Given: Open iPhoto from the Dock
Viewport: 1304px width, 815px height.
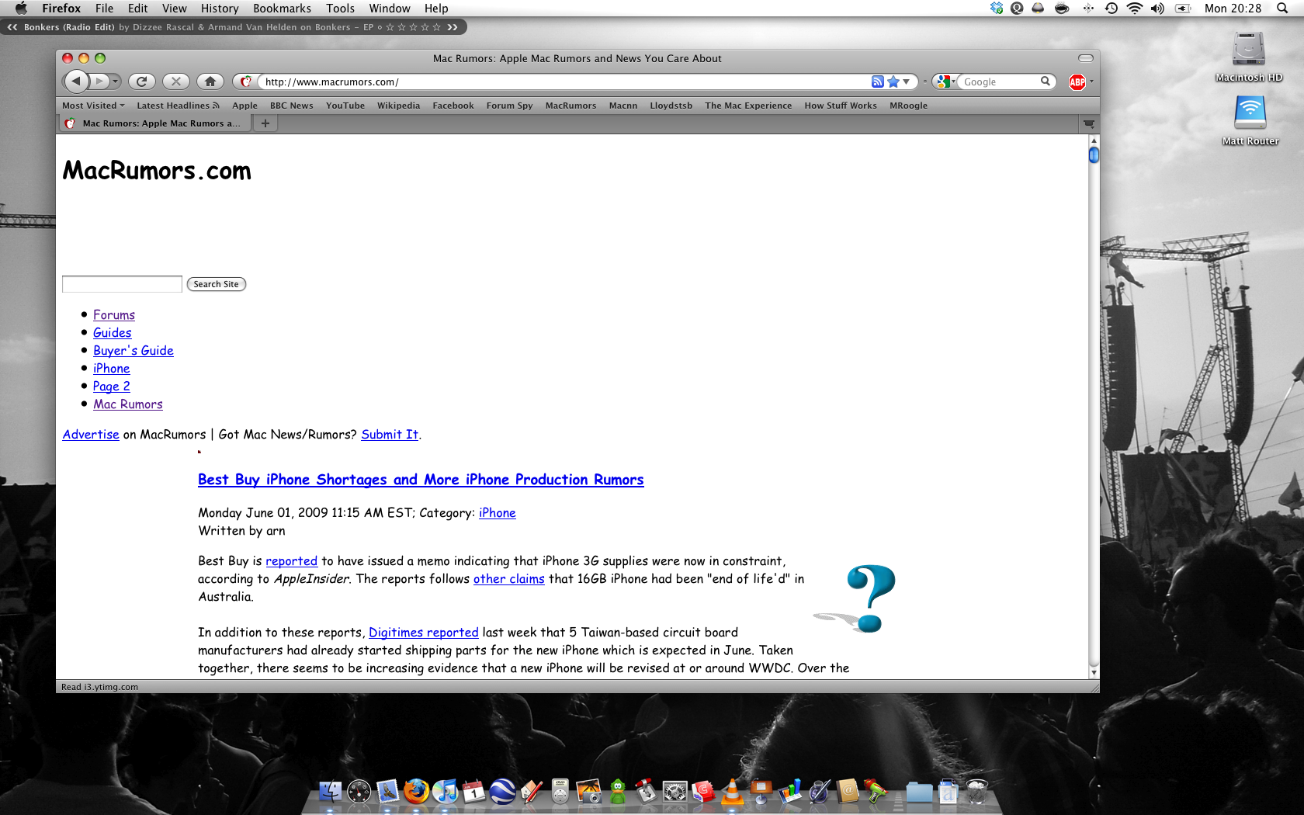Looking at the screenshot, I should coord(589,791).
